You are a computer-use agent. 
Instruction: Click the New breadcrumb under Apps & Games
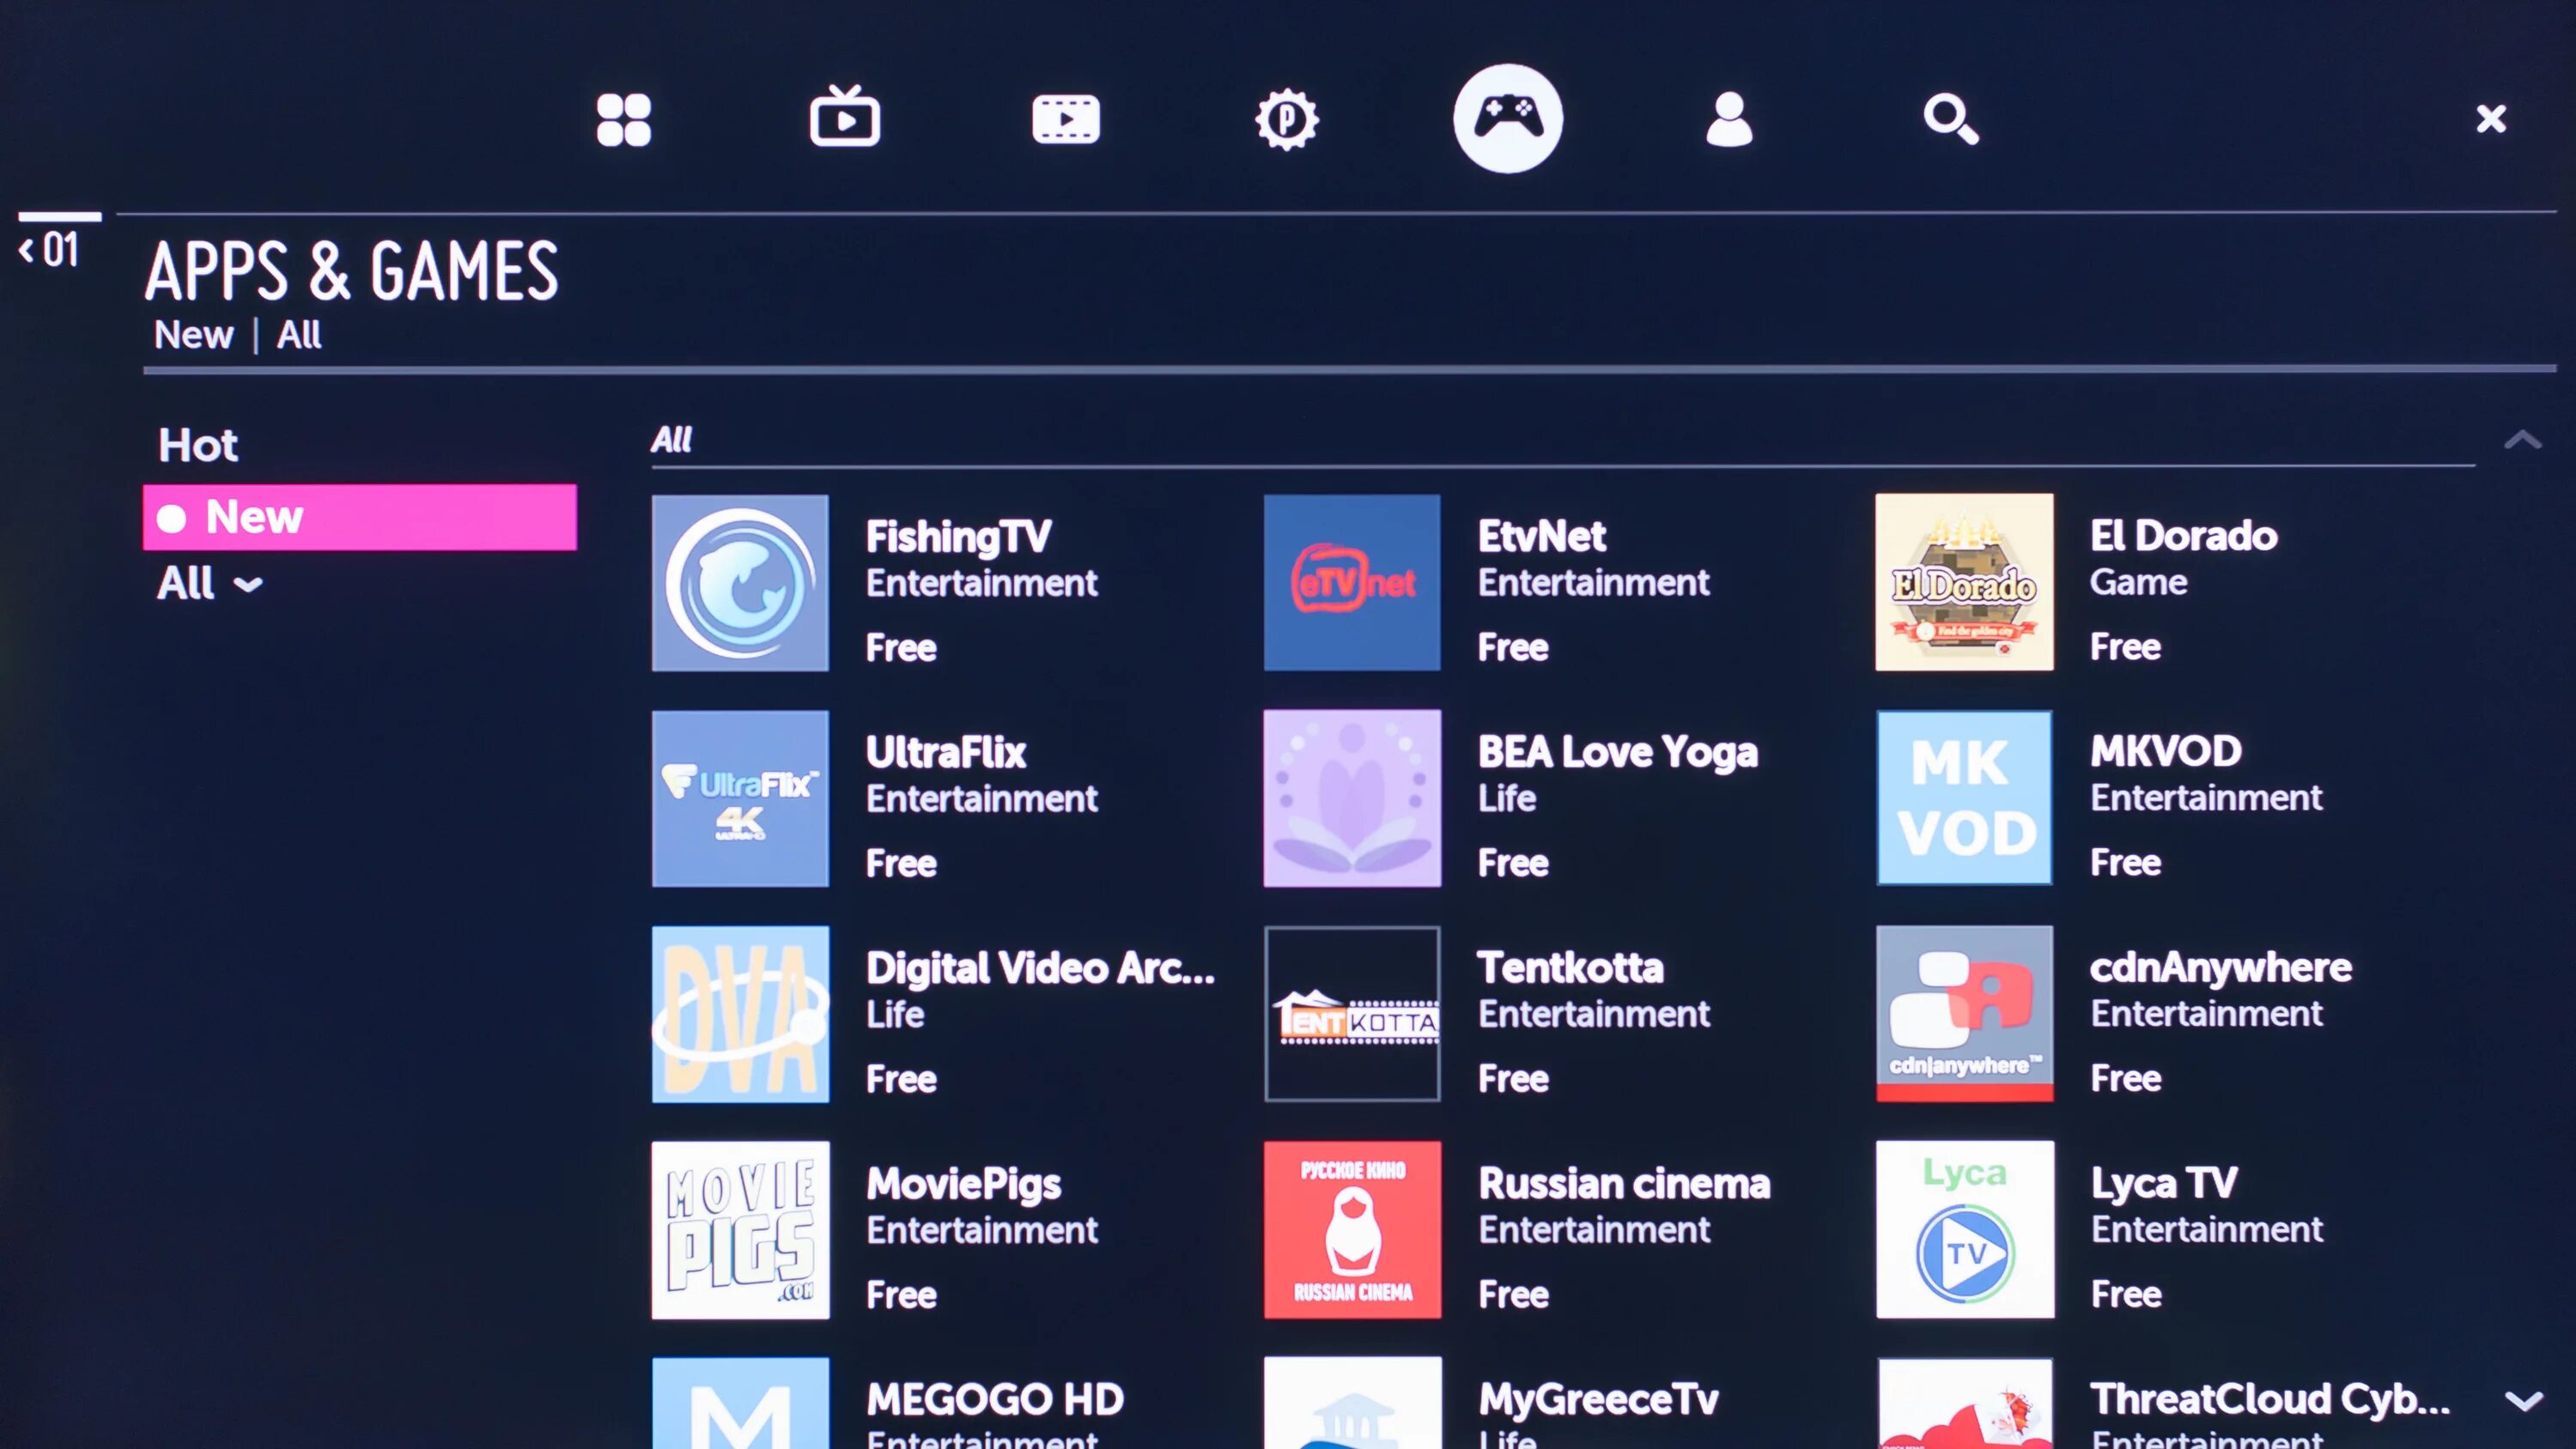tap(193, 335)
